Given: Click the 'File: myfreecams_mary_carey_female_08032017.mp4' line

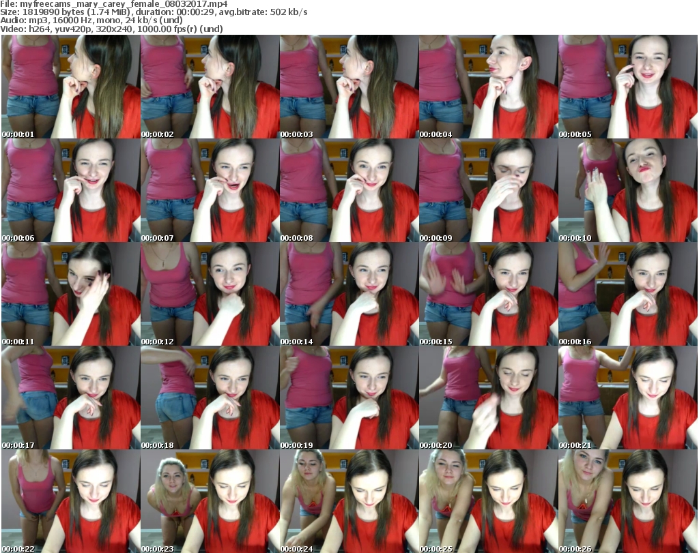Looking at the screenshot, I should point(114,4).
